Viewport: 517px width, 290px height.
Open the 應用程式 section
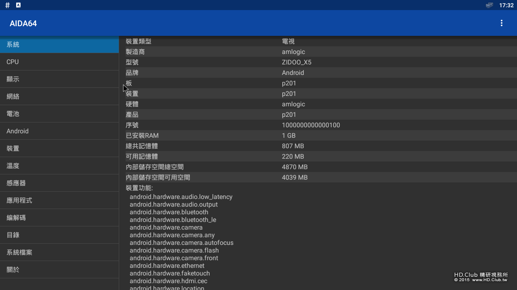(x=59, y=201)
